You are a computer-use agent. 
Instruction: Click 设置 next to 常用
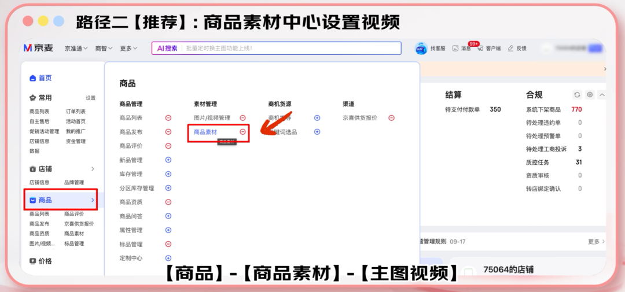click(90, 98)
